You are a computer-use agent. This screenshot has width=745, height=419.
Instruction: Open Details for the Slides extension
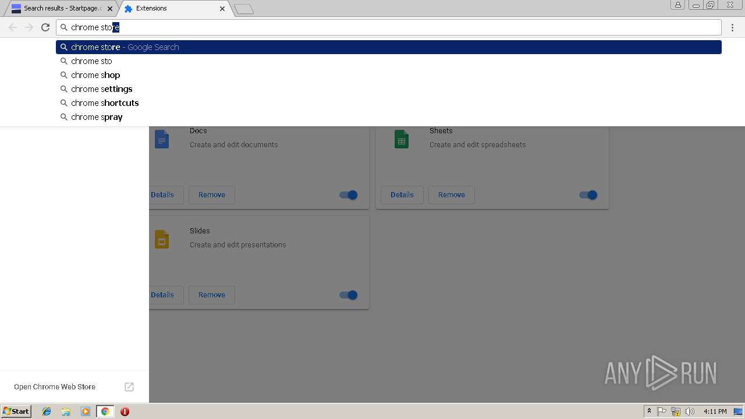[x=166, y=295]
